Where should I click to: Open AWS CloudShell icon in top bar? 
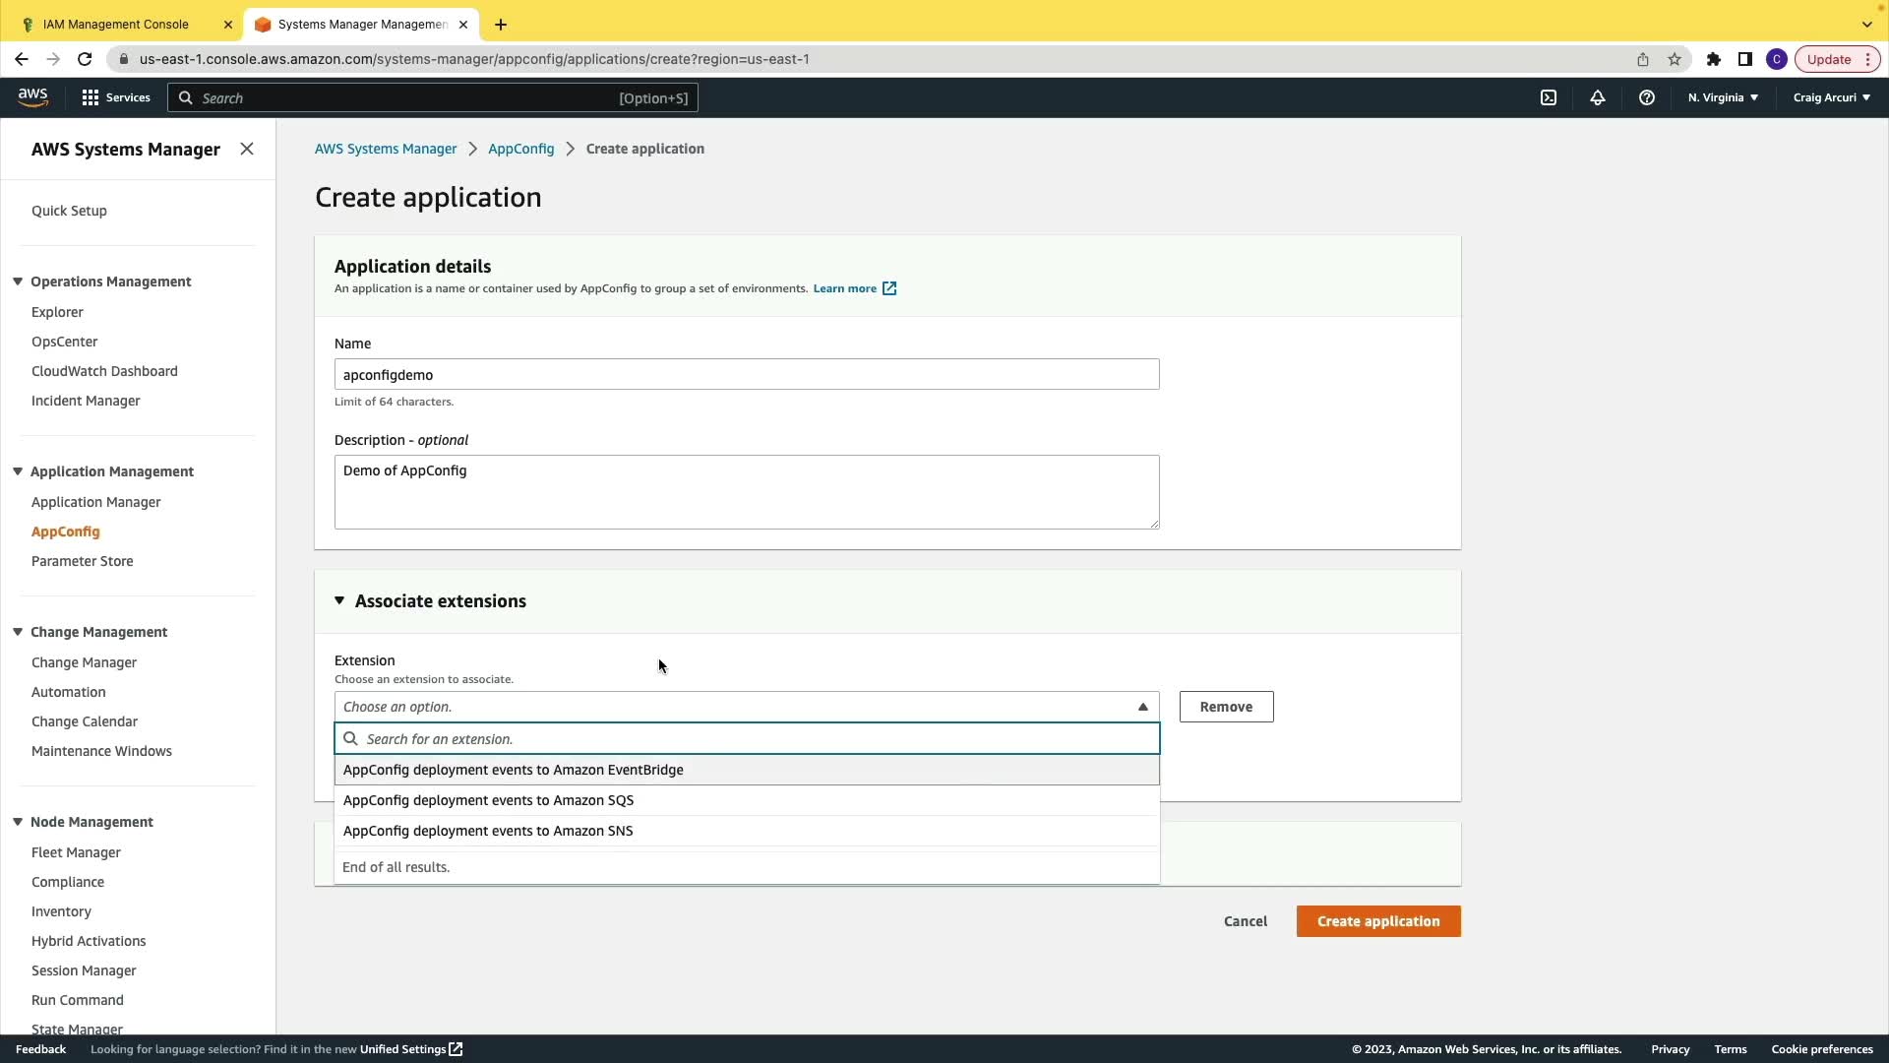tap(1549, 97)
